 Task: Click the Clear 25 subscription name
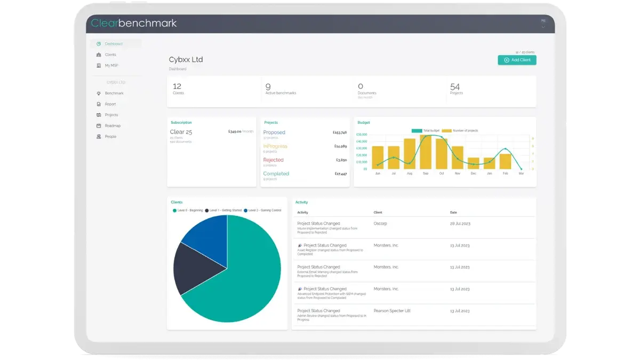181,132
